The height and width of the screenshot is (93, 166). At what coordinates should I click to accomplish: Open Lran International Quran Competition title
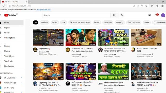(x=115, y=84)
